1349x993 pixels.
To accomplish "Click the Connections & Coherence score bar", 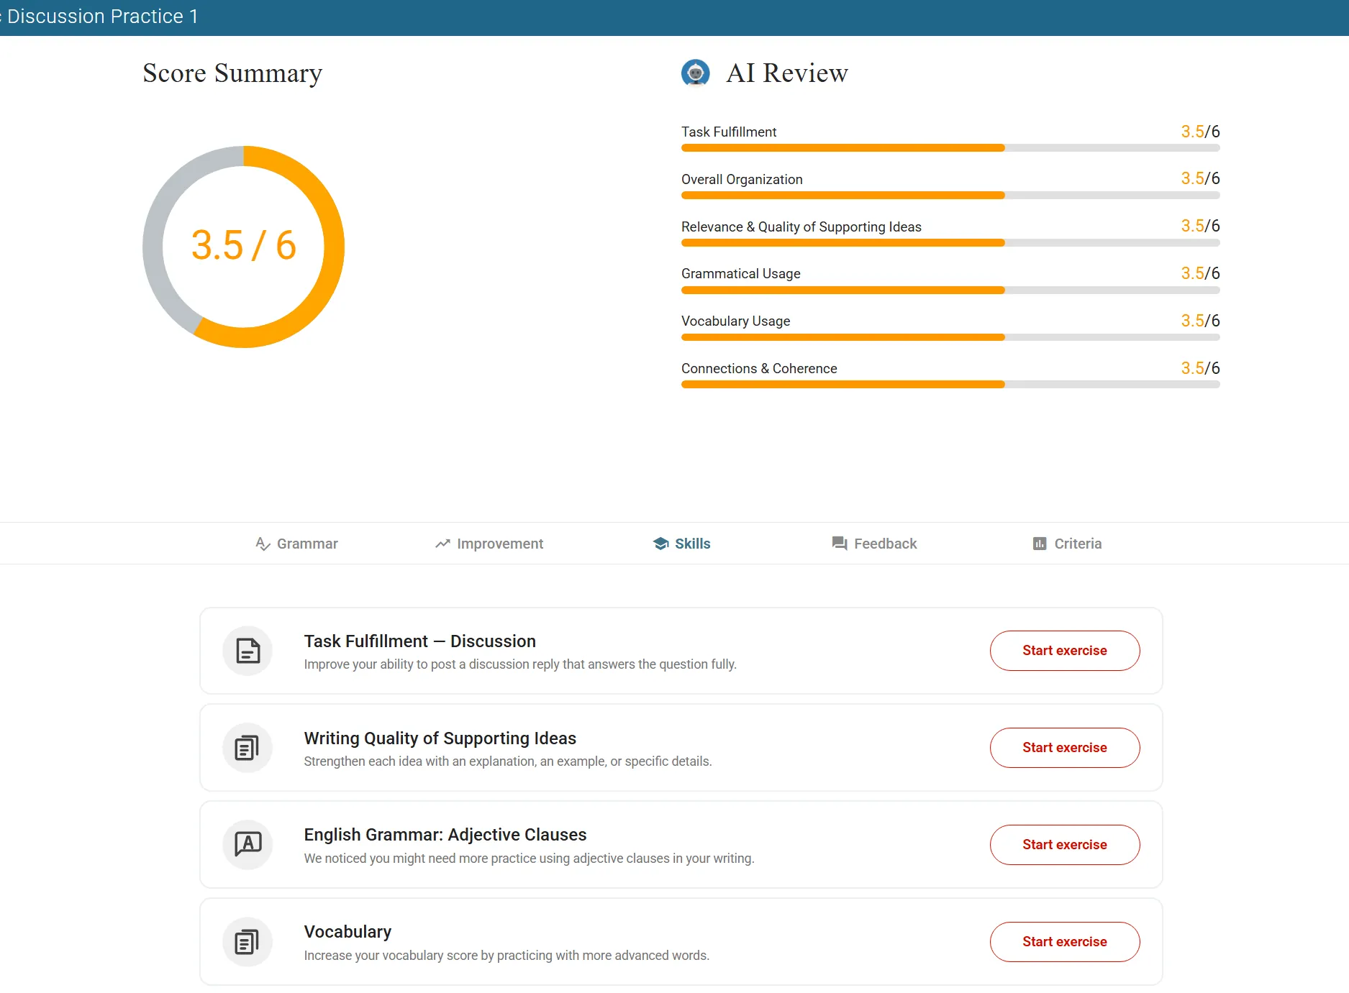I will (x=950, y=385).
